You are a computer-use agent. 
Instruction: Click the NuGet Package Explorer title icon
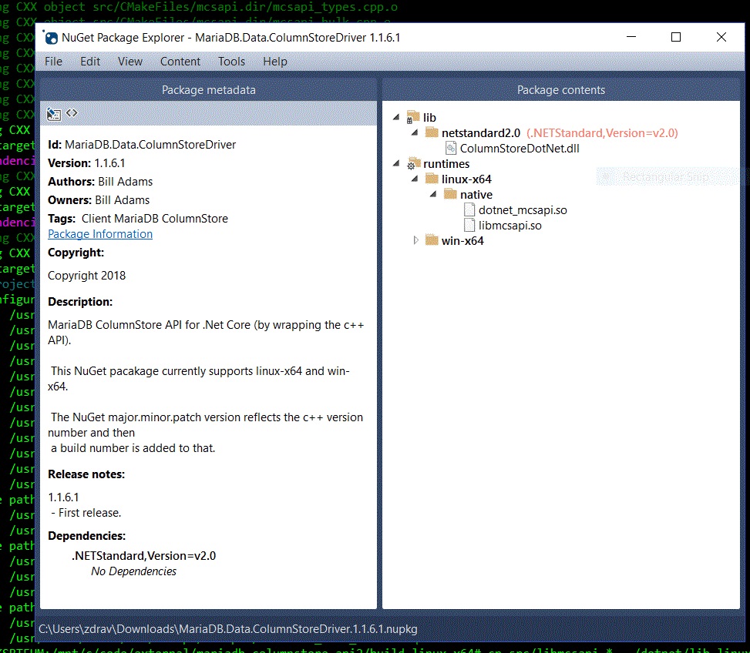pyautogui.click(x=52, y=37)
